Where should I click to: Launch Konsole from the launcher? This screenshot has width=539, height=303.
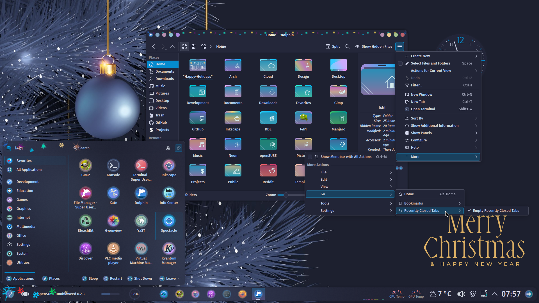(x=113, y=168)
